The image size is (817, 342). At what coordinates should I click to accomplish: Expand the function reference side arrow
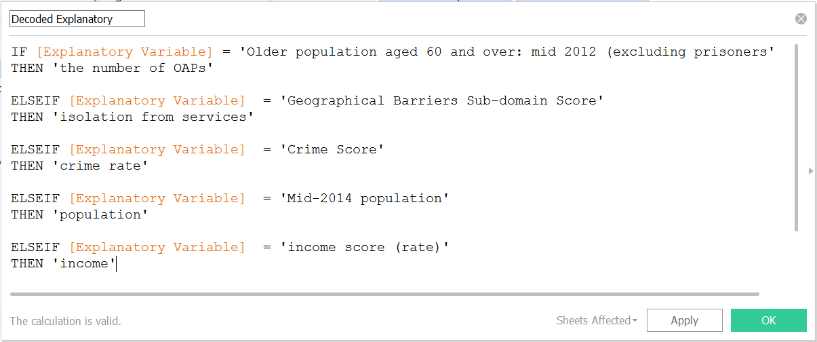[x=811, y=171]
